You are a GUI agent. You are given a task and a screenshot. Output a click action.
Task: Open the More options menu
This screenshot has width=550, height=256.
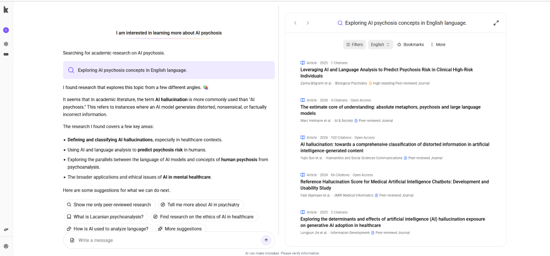pyautogui.click(x=438, y=44)
